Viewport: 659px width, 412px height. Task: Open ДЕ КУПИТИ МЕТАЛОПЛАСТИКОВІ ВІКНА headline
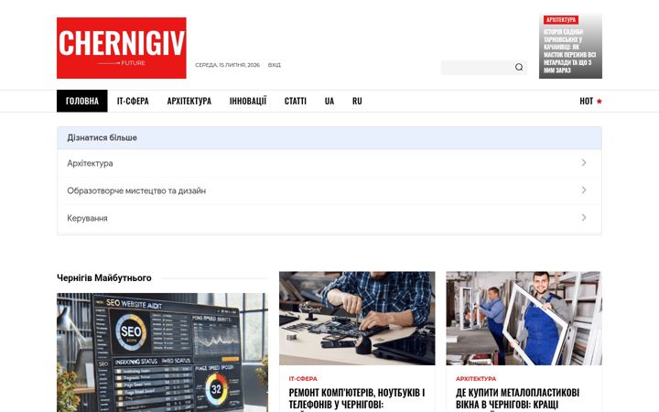(517, 399)
